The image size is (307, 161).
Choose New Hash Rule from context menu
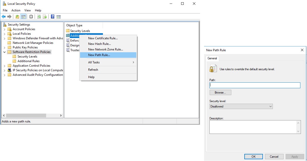(x=108, y=44)
